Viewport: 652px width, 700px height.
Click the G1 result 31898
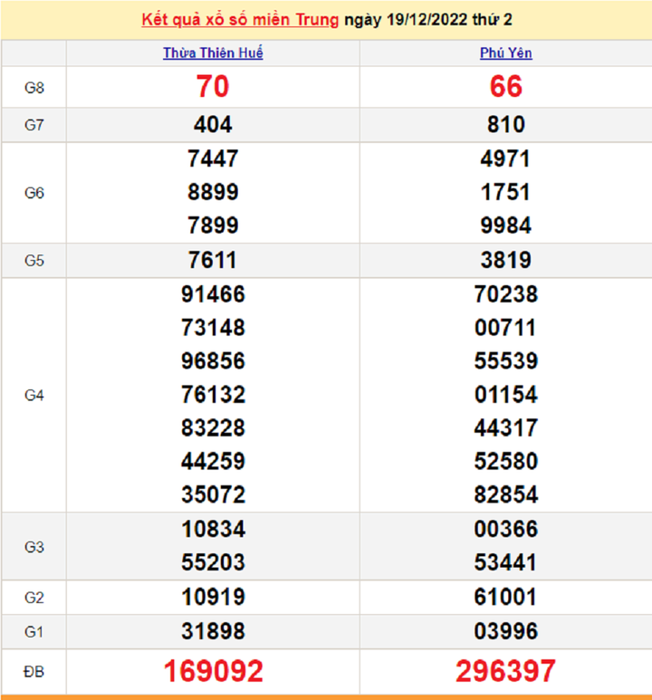click(x=213, y=631)
